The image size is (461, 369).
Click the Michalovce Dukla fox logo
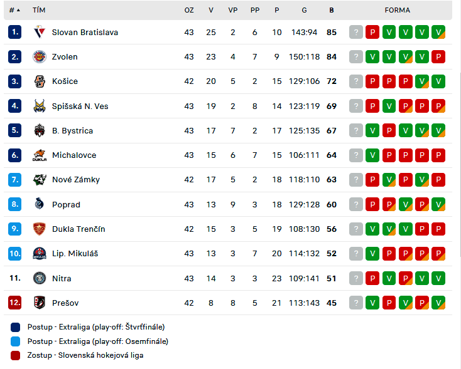pyautogui.click(x=40, y=155)
